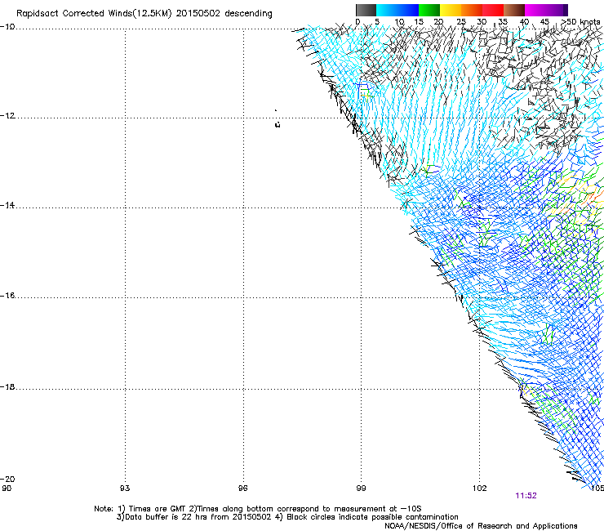
Task: Click the 102 longitude axis label
Action: pos(480,489)
